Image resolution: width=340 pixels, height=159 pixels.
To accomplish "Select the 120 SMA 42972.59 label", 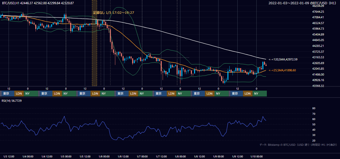I will coord(283,60).
